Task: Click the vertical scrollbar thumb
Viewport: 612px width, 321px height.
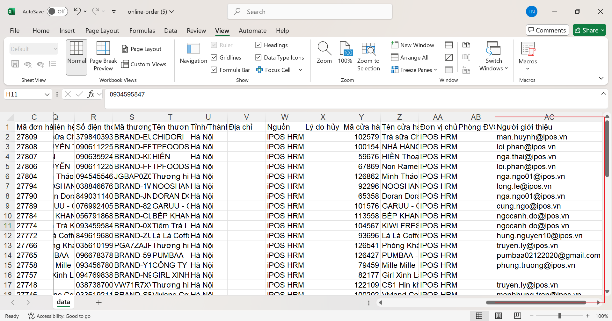Action: [x=607, y=148]
